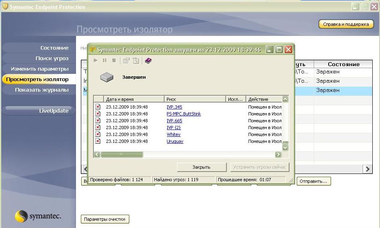This screenshot has height=228, width=380.
Task: Click the Отправить... button
Action: point(313,181)
